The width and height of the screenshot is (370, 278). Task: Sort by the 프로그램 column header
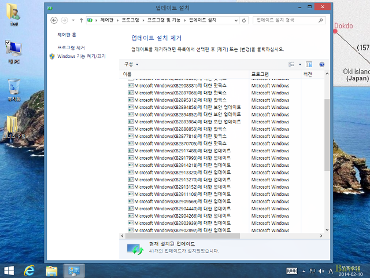pyautogui.click(x=275, y=74)
